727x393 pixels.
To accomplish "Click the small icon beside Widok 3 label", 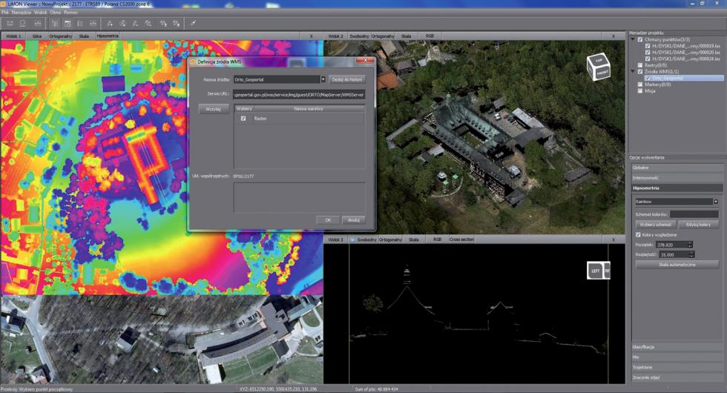I will (352, 240).
